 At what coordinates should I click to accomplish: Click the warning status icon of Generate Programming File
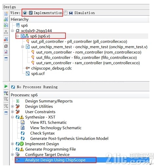[x=22, y=149]
